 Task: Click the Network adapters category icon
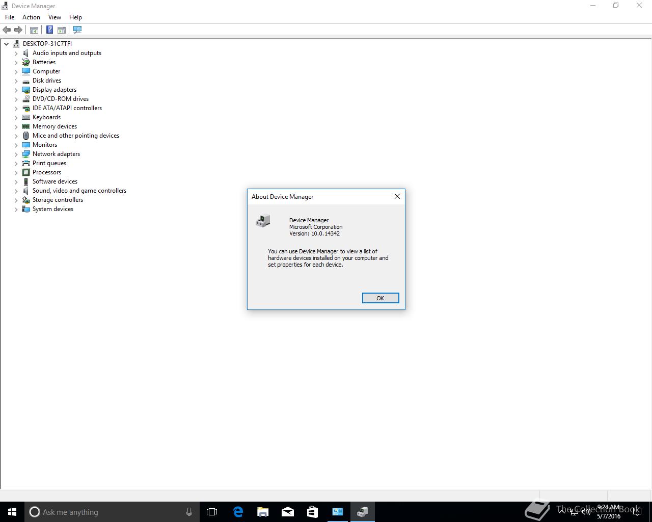click(x=26, y=154)
